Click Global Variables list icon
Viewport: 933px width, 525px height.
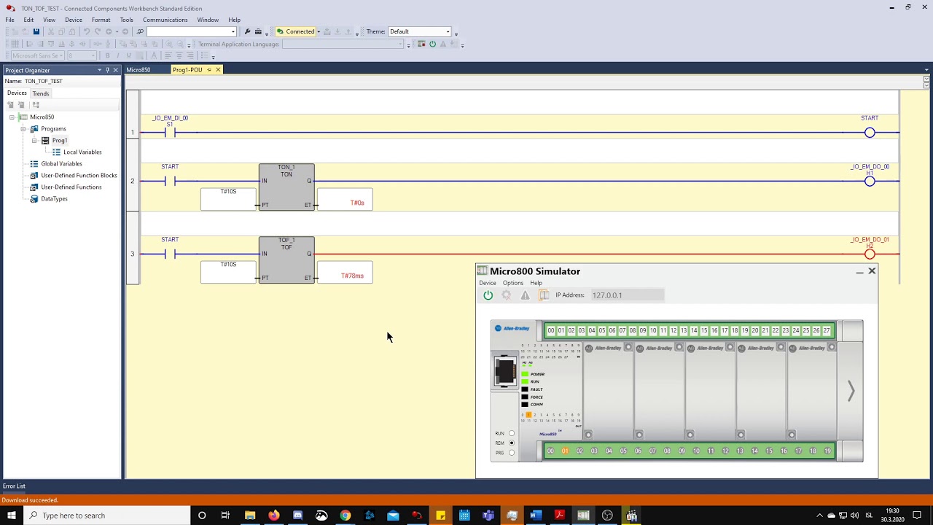[34, 163]
